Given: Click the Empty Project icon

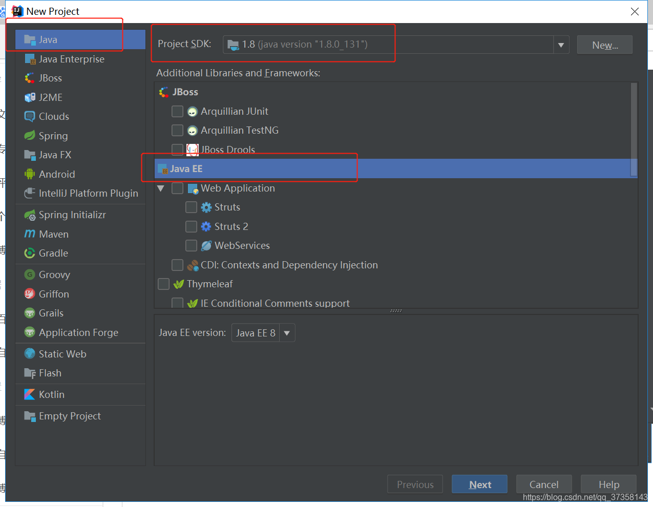Looking at the screenshot, I should point(30,416).
